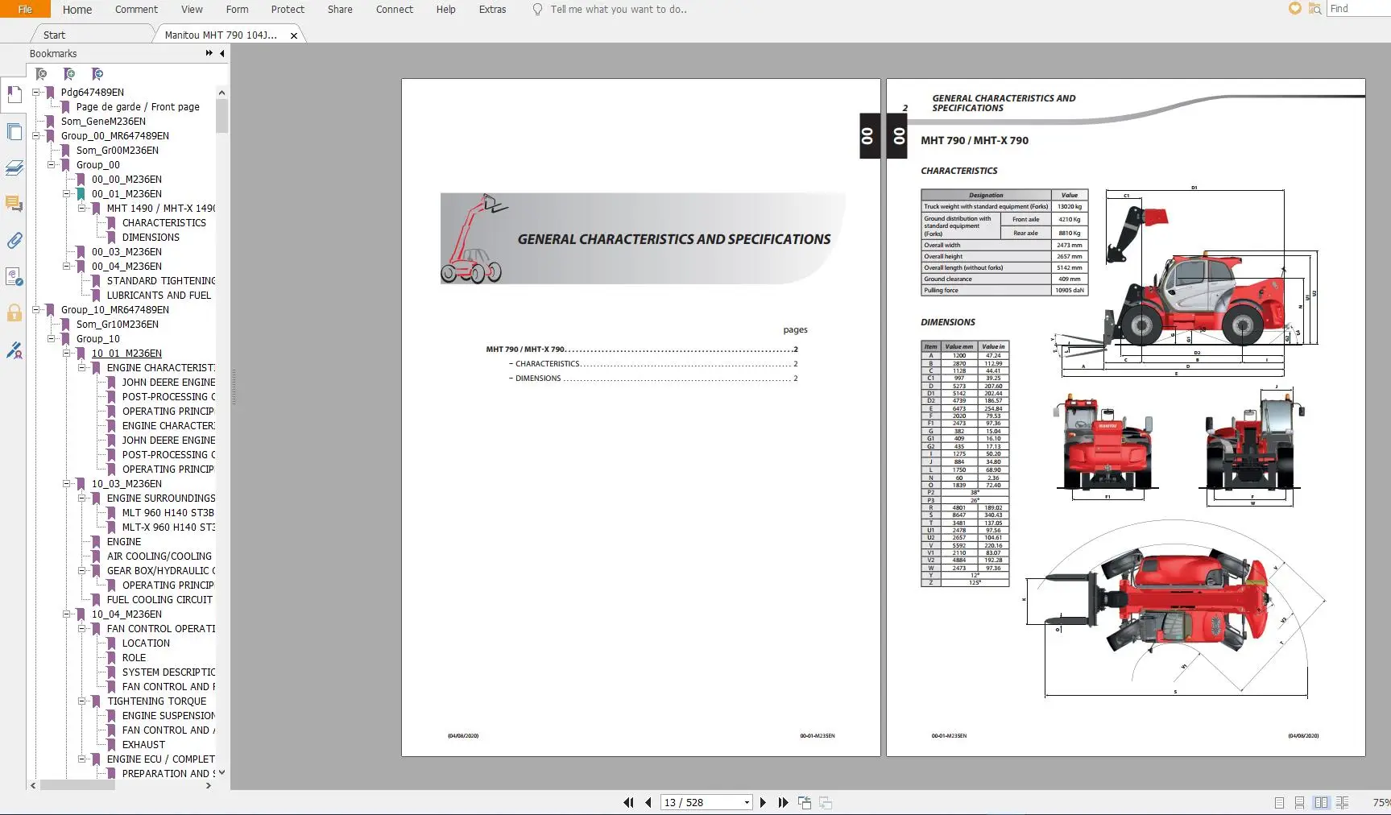Go to the previous page

(648, 802)
